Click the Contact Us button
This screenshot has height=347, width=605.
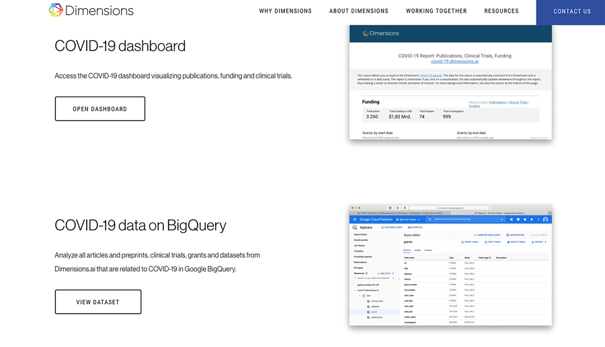[x=571, y=12]
